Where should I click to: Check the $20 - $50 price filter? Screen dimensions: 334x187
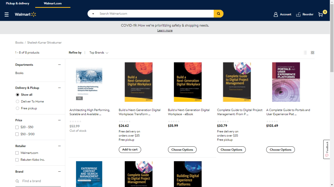[17, 127]
